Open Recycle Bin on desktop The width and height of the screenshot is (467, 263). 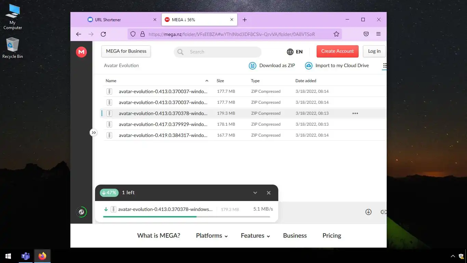[x=13, y=48]
